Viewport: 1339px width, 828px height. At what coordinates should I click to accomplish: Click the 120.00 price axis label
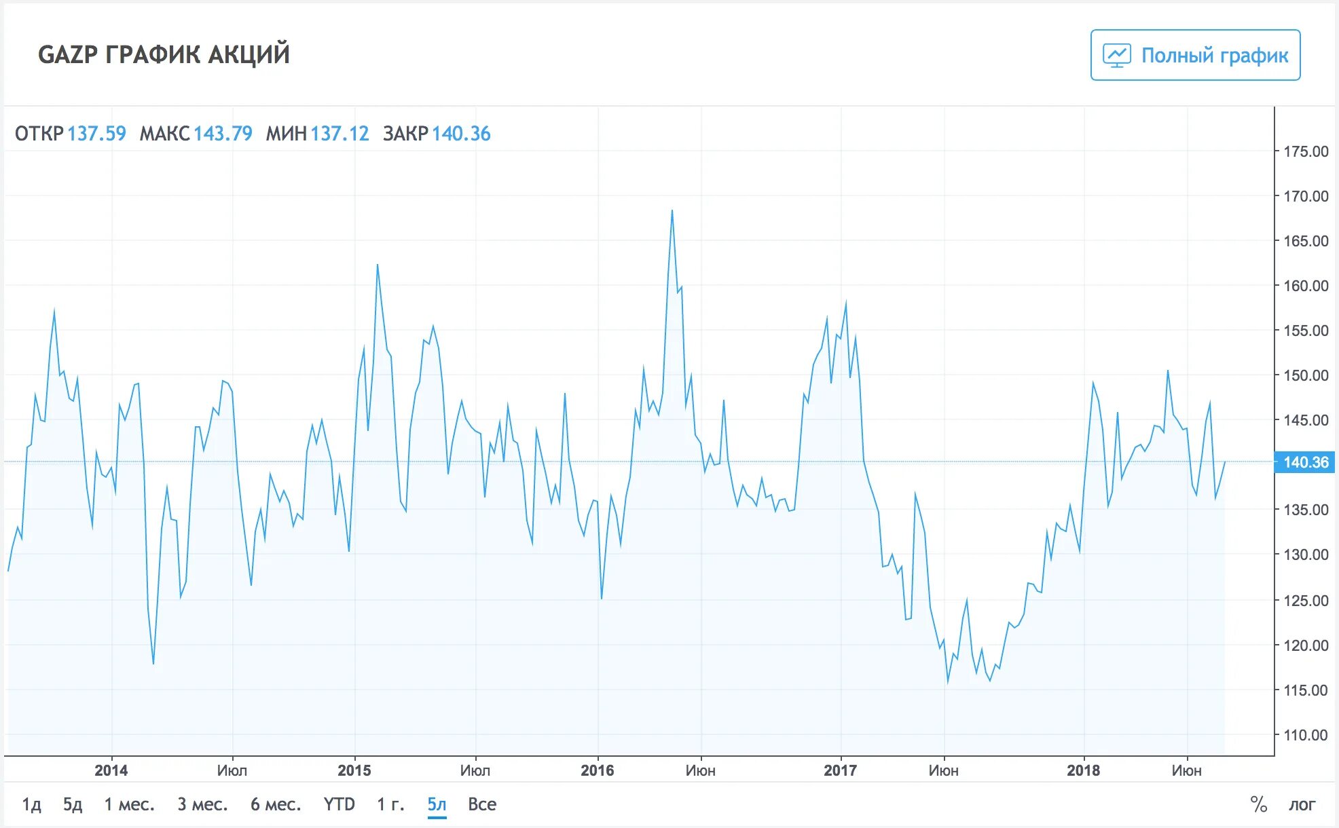(1306, 645)
